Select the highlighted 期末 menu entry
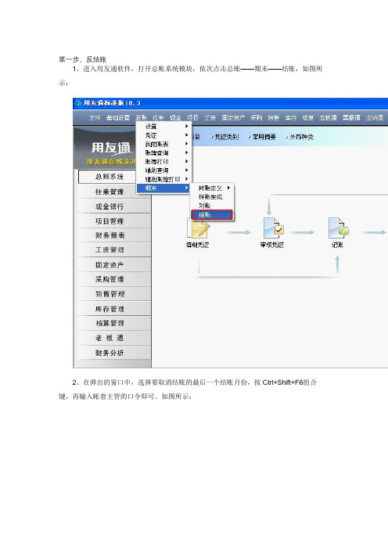The image size is (388, 549). point(164,188)
